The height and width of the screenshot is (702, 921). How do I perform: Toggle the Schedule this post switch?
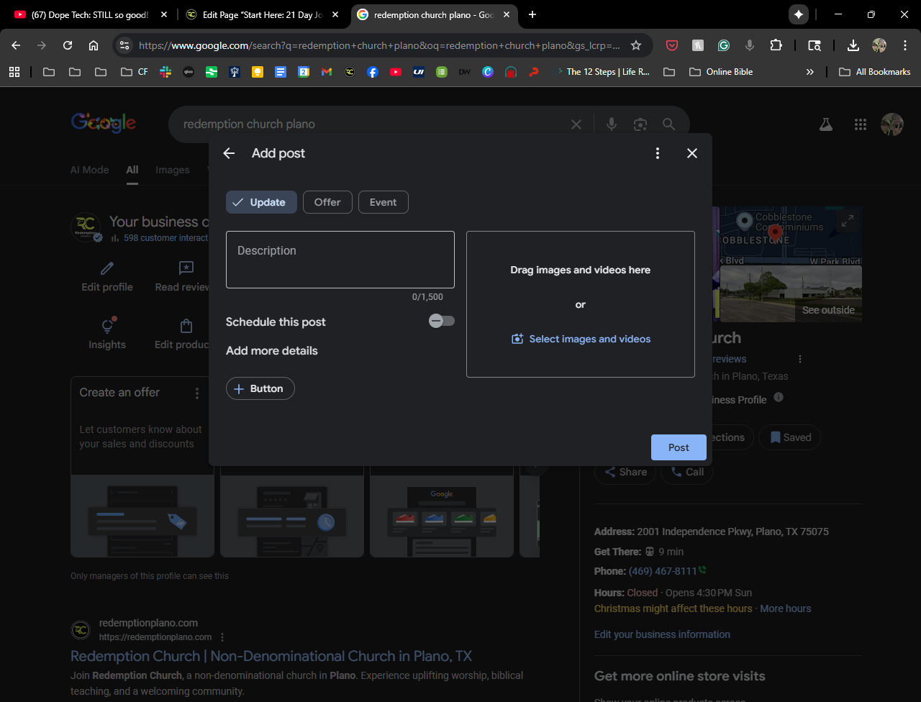coord(441,321)
